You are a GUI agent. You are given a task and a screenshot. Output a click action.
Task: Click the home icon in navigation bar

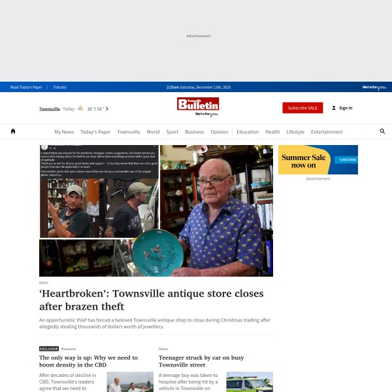coord(13,131)
